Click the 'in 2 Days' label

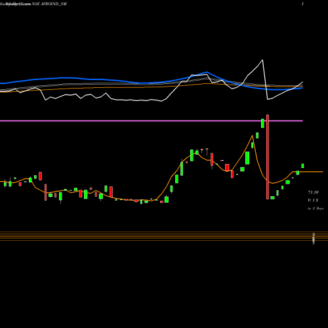[316, 209]
